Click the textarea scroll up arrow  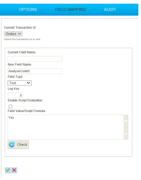[x=126, y=121]
